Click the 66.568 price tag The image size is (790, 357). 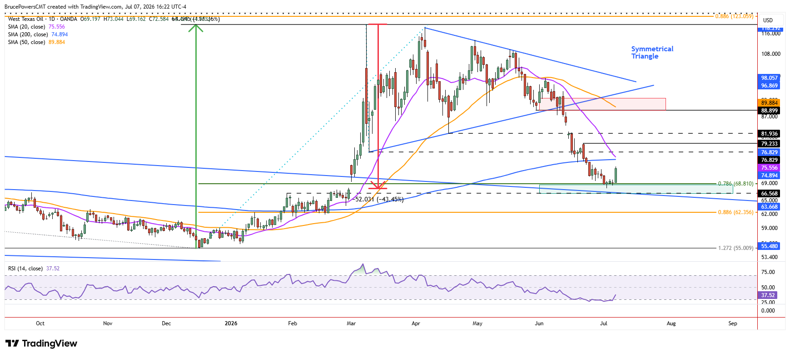click(x=770, y=194)
